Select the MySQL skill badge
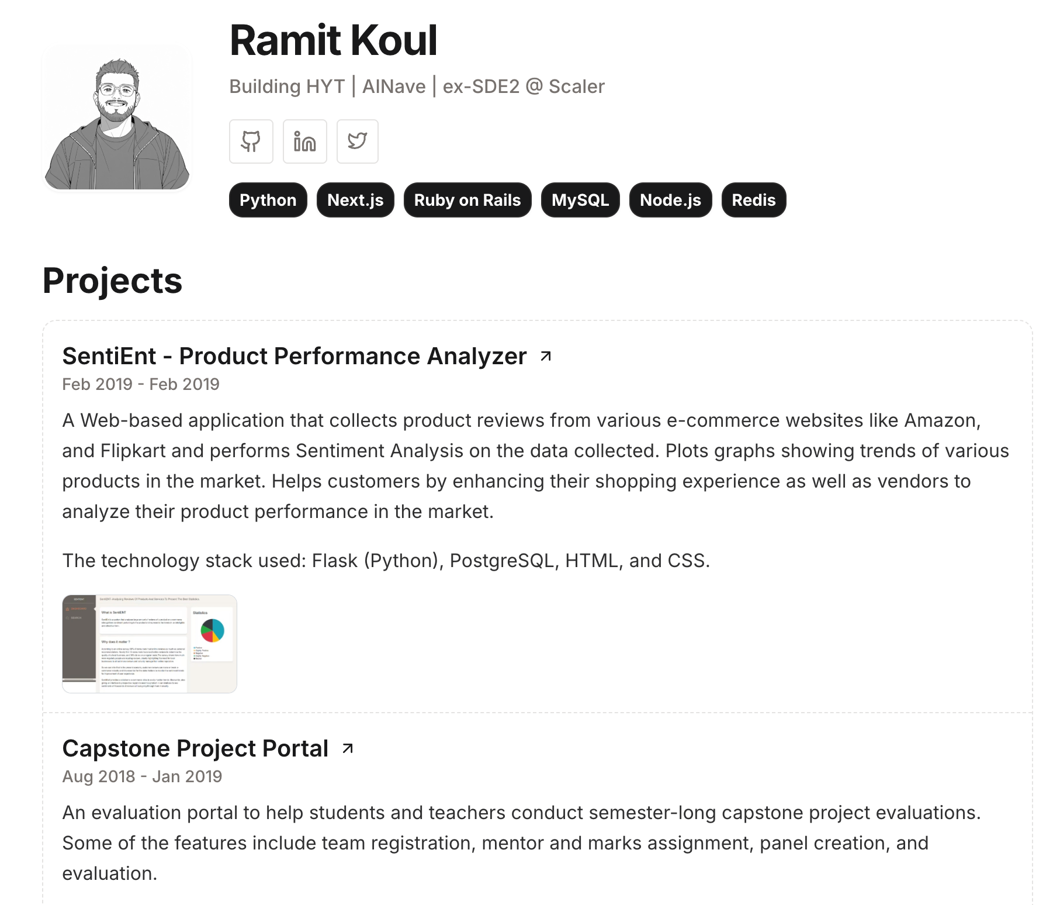Screen dimensions: 1060x905 point(580,200)
